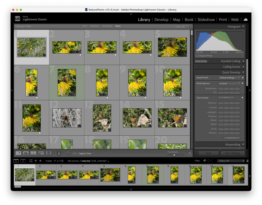Toggle the Original Photo checkbox under the Histogram
This screenshot has width=262, height=205.
pyautogui.click(x=197, y=56)
